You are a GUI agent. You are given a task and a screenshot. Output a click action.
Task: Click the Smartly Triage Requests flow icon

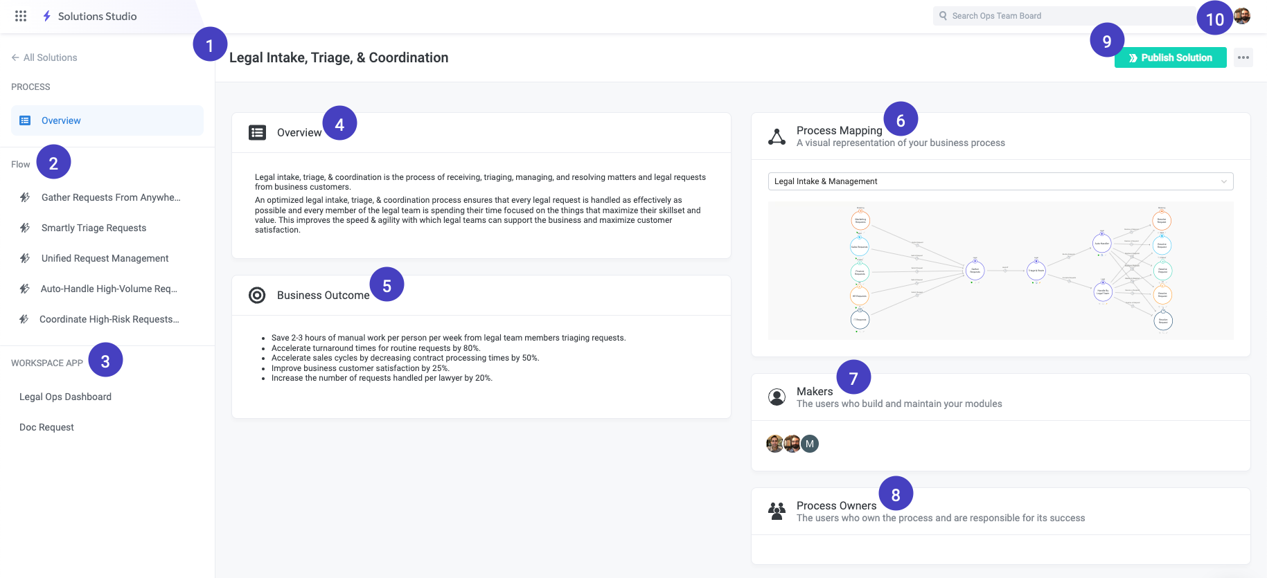[x=25, y=228]
